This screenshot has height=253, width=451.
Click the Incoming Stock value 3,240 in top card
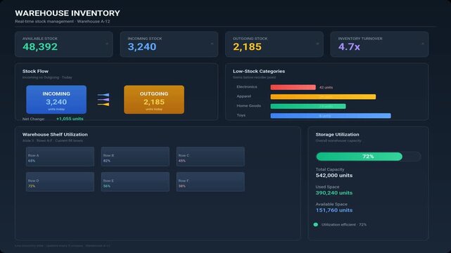tap(142, 47)
